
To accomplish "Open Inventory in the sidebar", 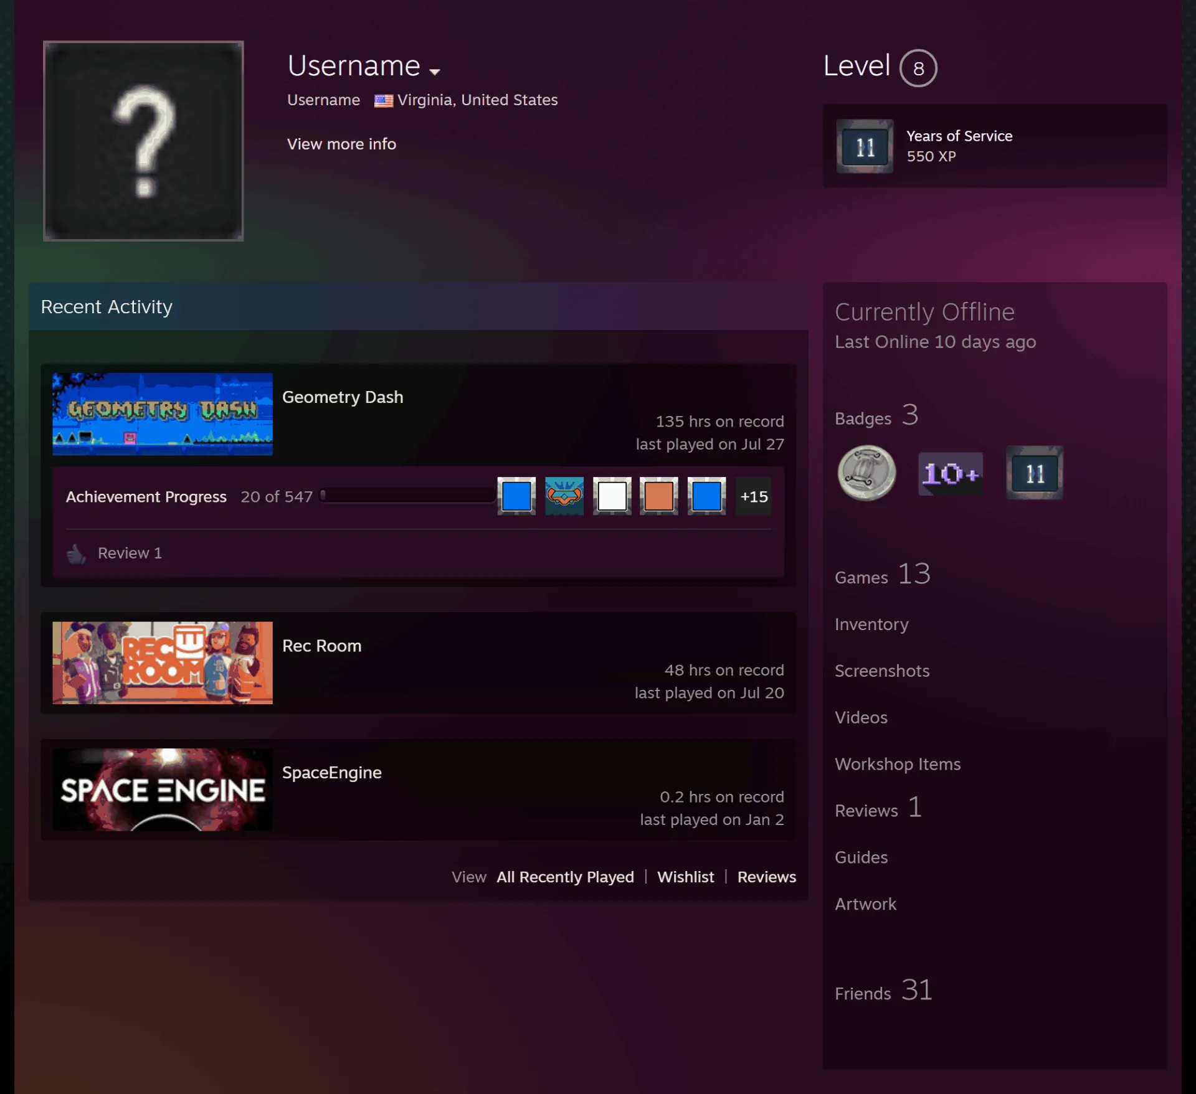I will [x=871, y=624].
